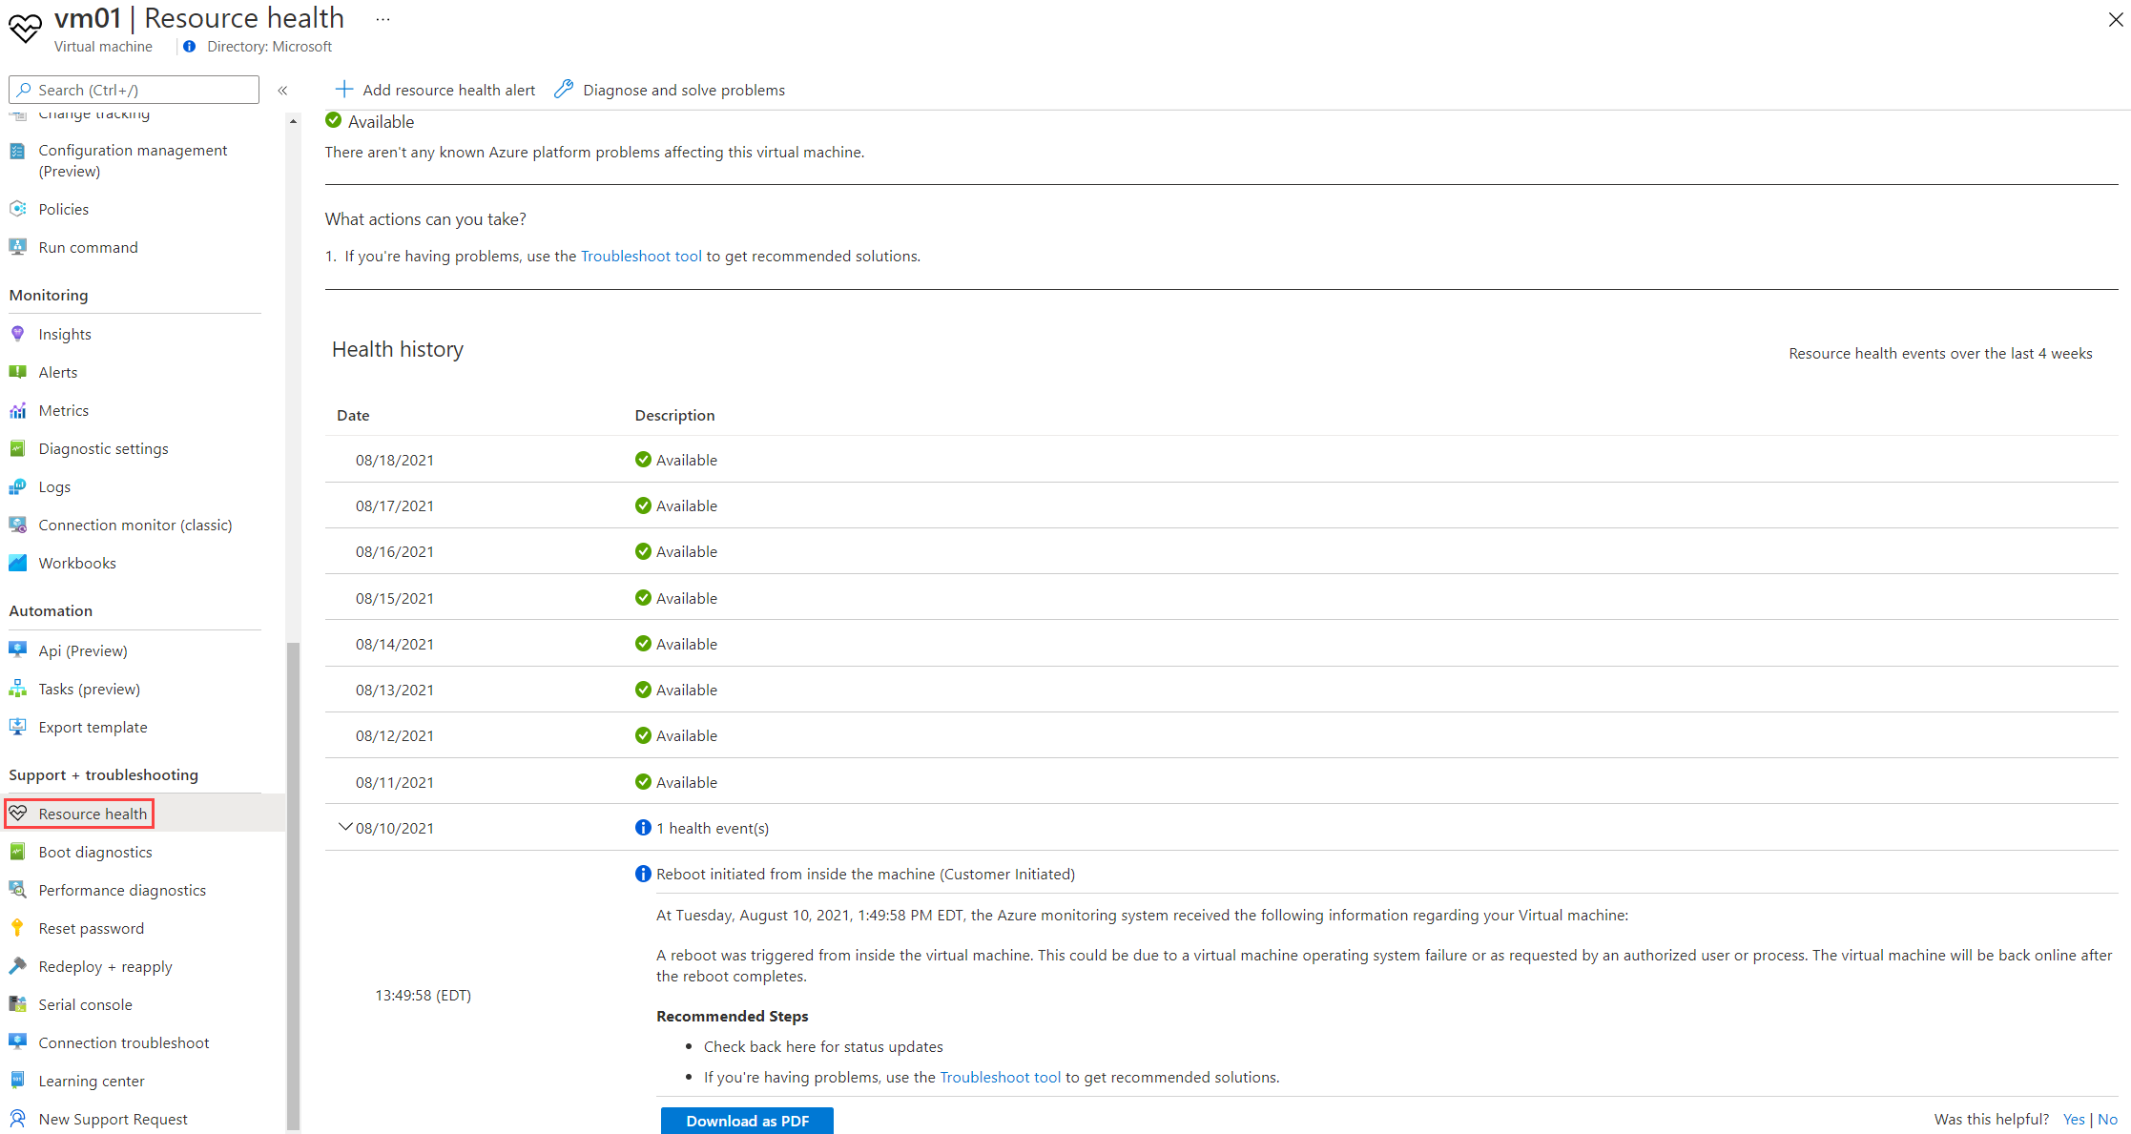The height and width of the screenshot is (1134, 2131).
Task: Select Performance diagnostics icon
Action: pyautogui.click(x=18, y=889)
